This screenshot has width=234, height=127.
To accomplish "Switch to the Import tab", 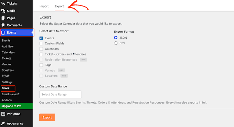I will click(x=44, y=6).
